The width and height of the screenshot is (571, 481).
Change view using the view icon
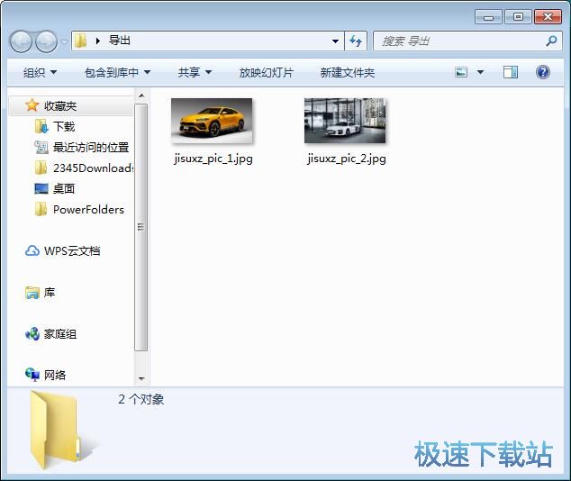(461, 72)
